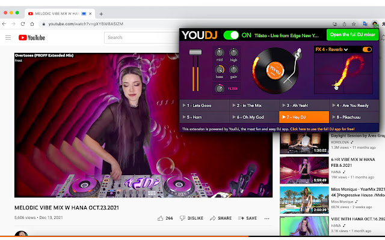Click the video title MELODIC VIBE MIX W HANA
The width and height of the screenshot is (385, 240).
[x=67, y=208]
